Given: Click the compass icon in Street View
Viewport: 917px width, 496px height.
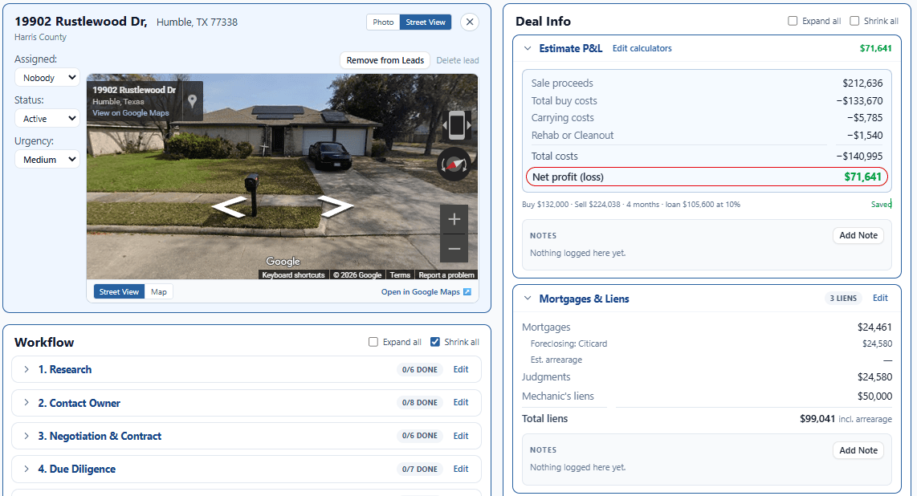Looking at the screenshot, I should (x=454, y=165).
